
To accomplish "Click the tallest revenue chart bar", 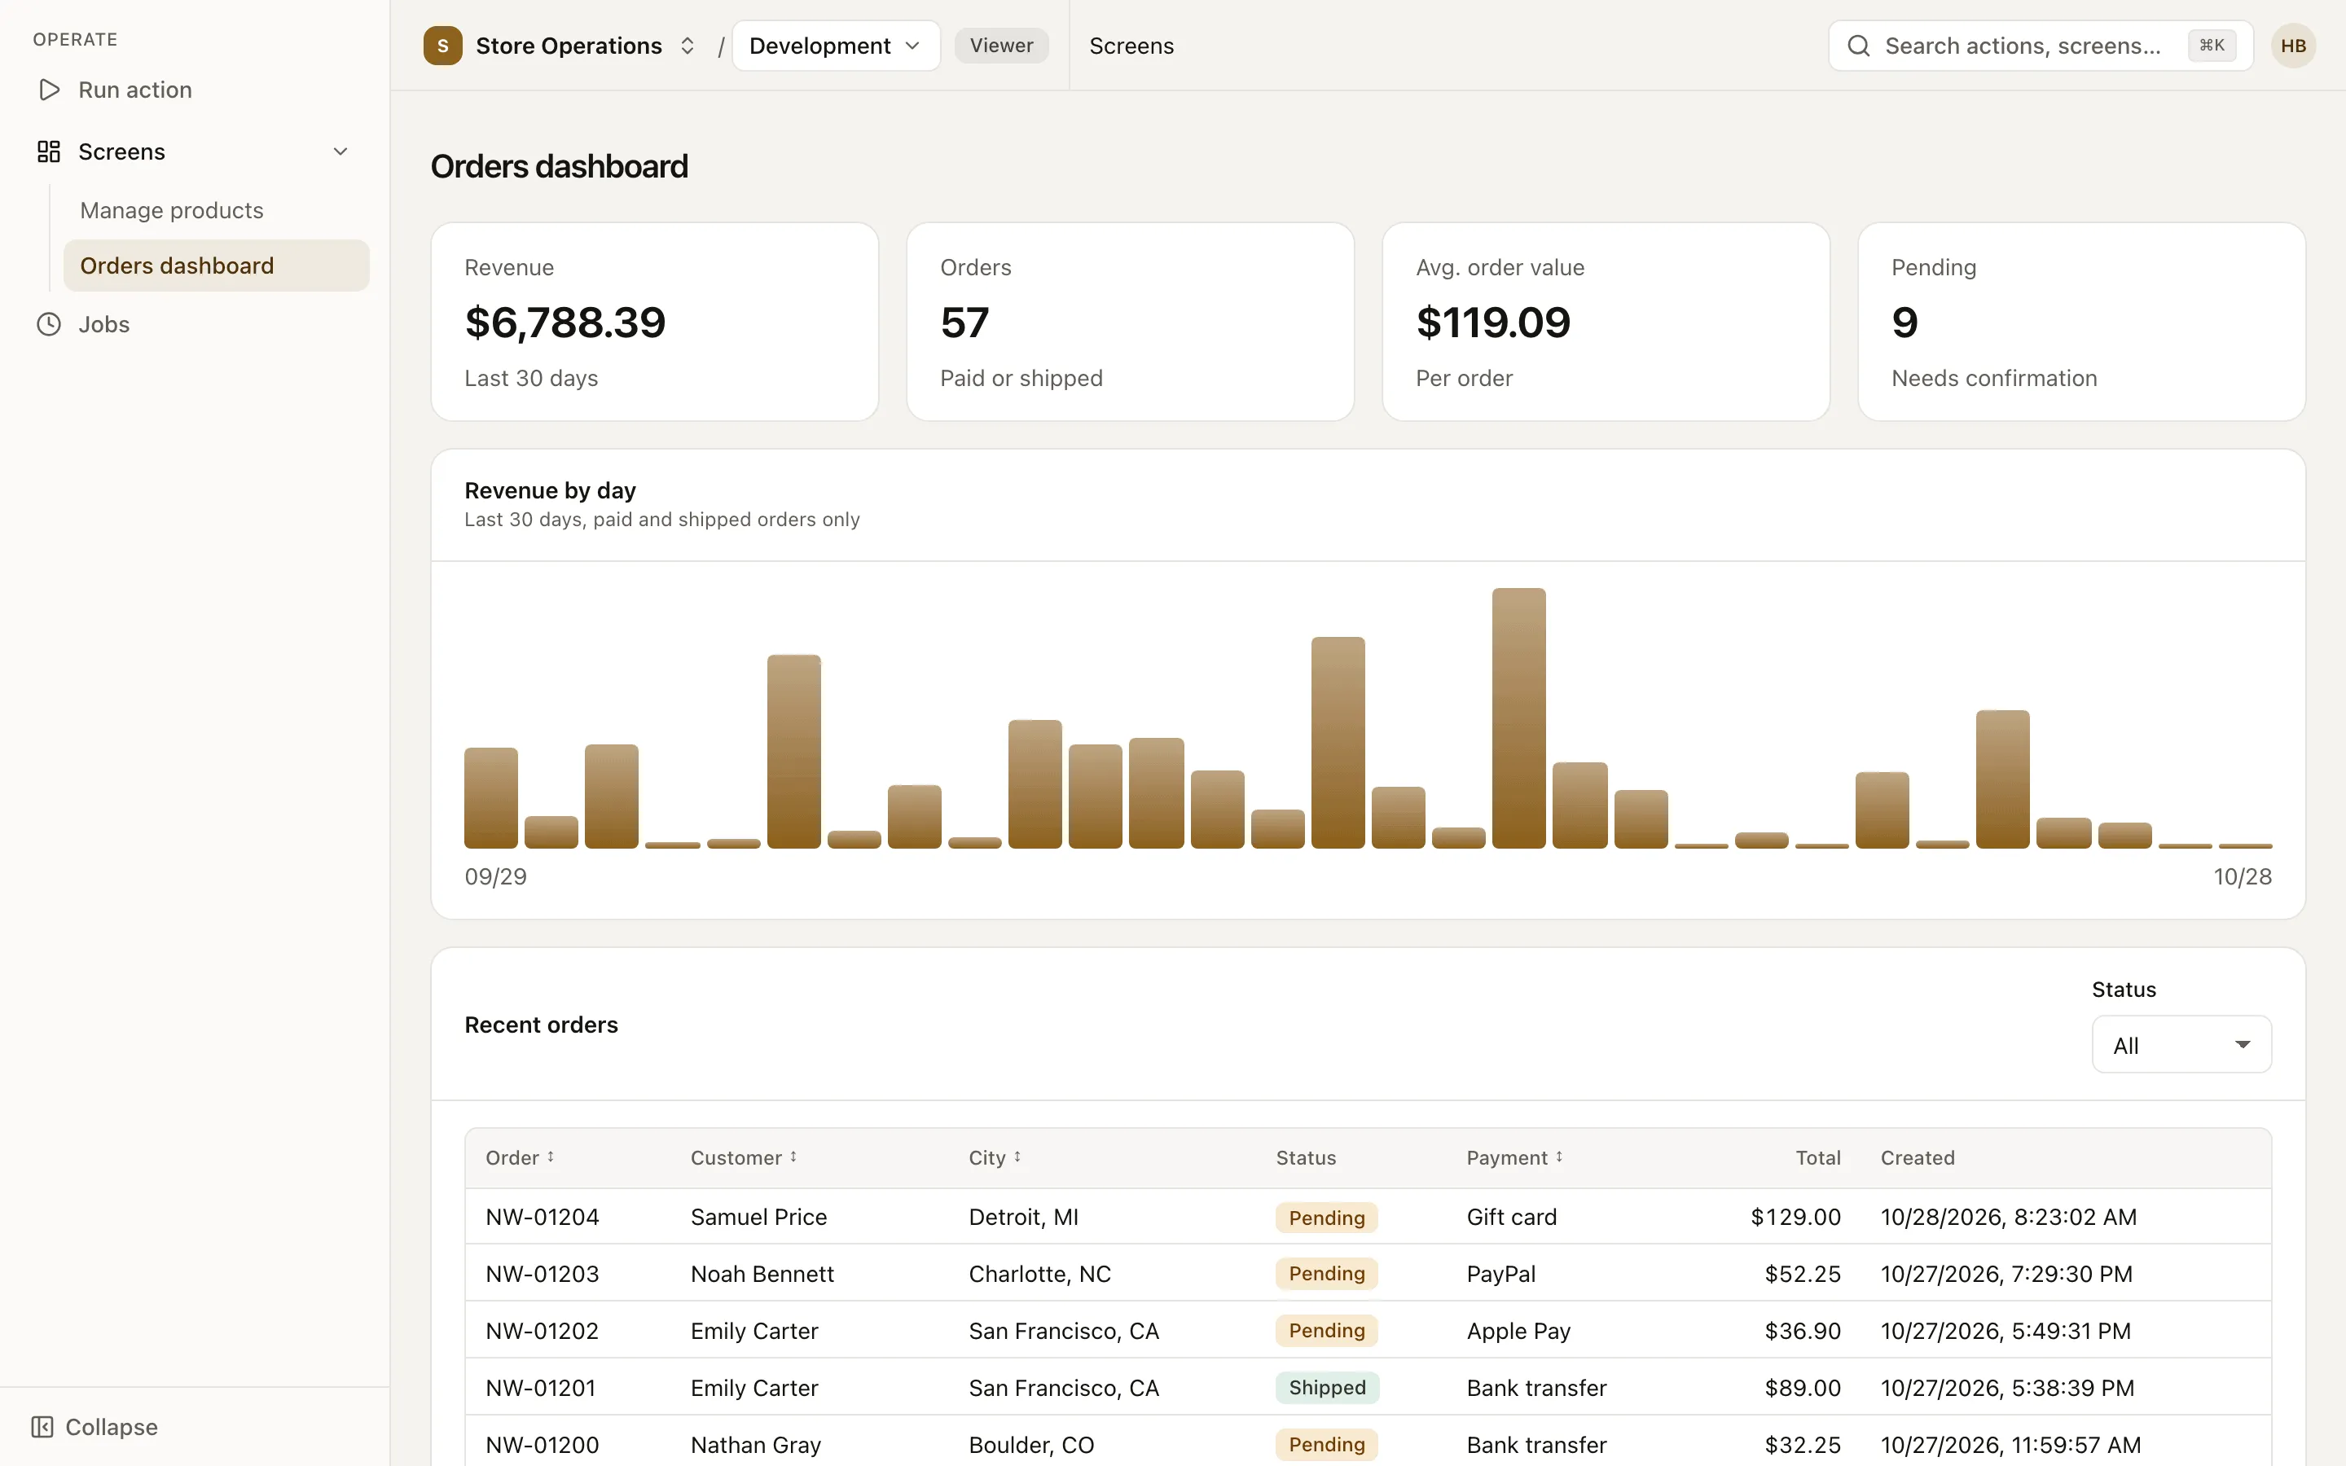I will 1518,718.
